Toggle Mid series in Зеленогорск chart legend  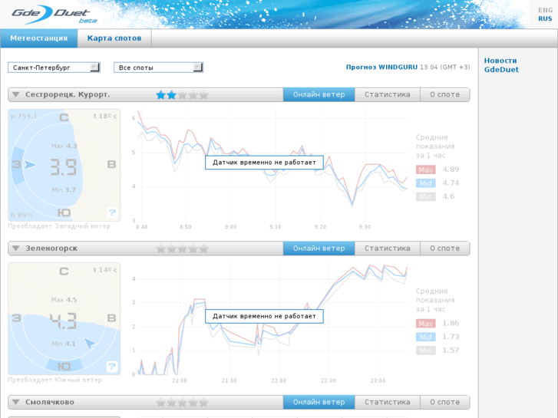coord(426,337)
